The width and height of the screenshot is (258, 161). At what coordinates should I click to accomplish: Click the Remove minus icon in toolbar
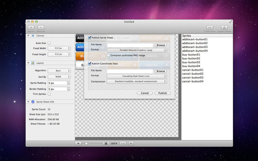coord(41,28)
